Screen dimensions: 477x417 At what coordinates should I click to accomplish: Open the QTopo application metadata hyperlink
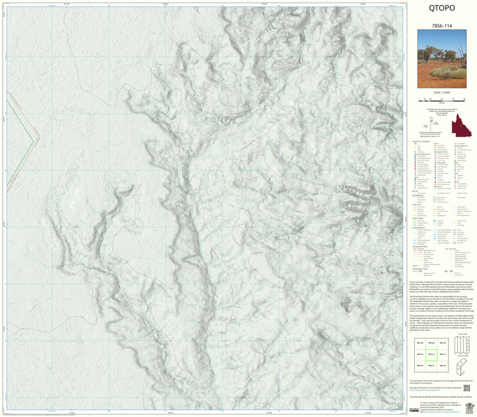click(x=425, y=390)
